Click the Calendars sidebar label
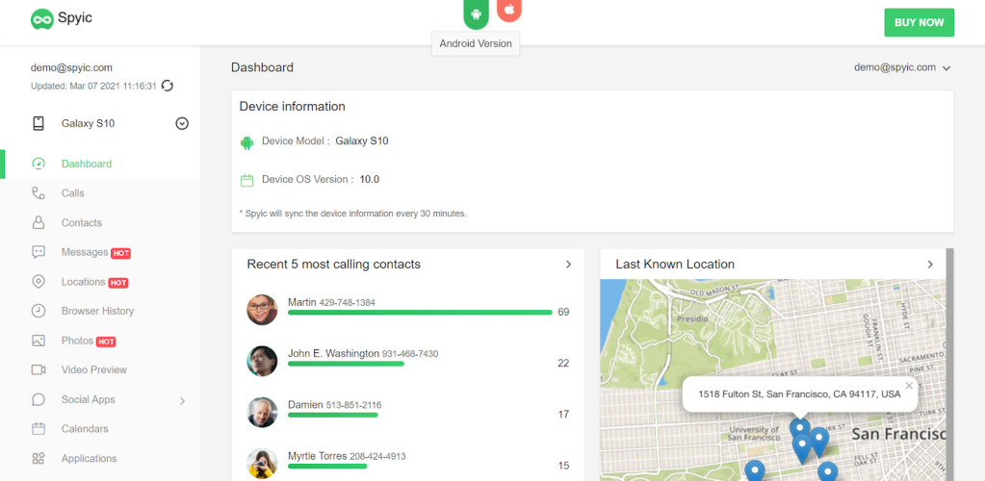 point(85,429)
